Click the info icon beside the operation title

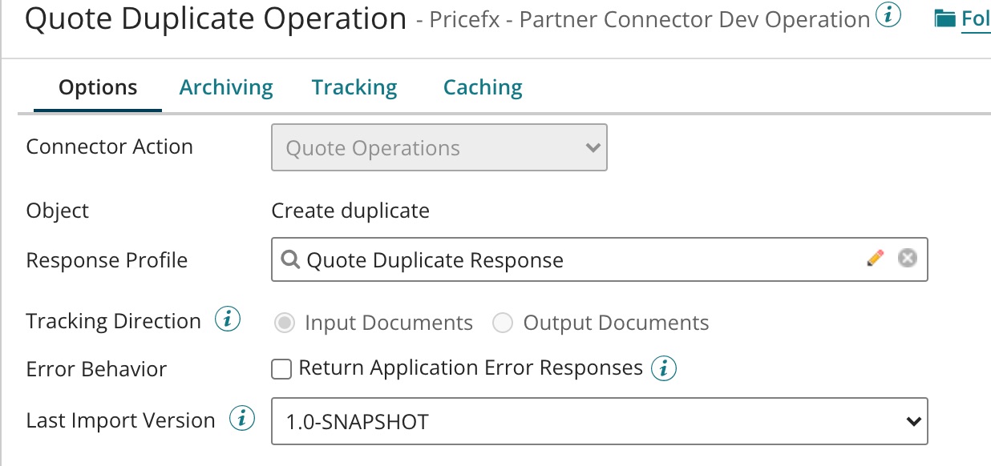click(888, 15)
